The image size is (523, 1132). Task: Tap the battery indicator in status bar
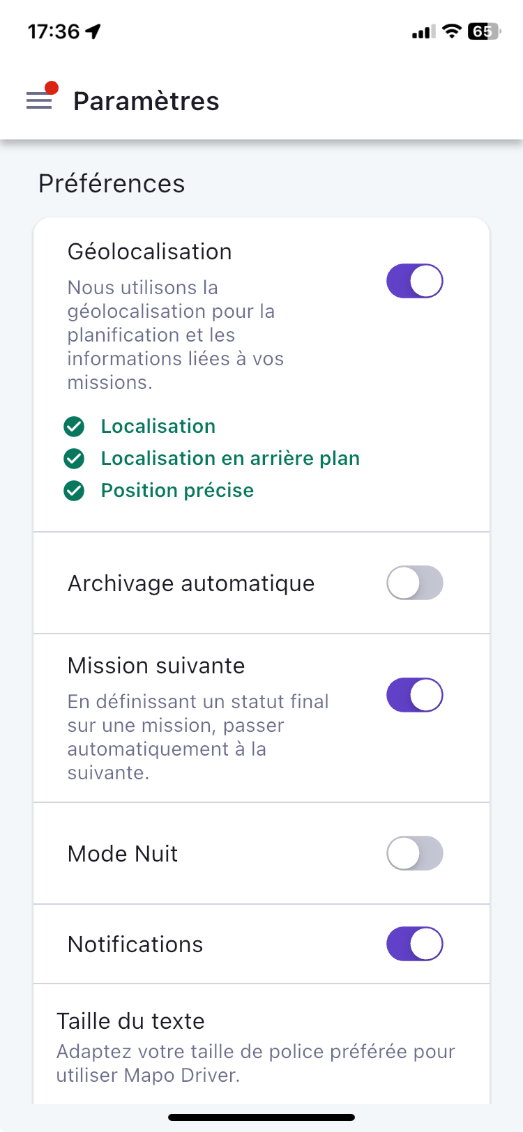point(485,31)
